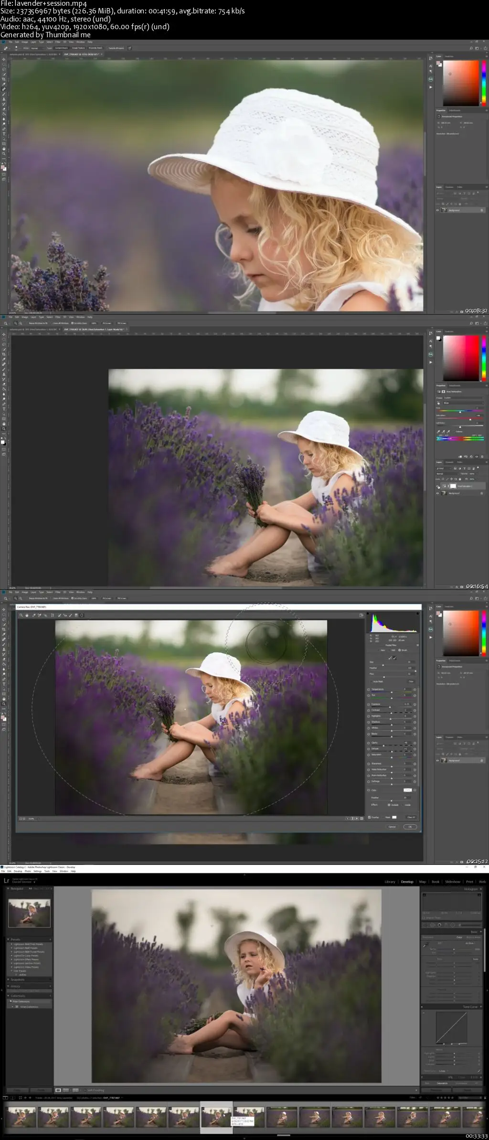
Task: Select the Zoom tool in the 00:08:32 frame toolbar
Action: coord(4,154)
